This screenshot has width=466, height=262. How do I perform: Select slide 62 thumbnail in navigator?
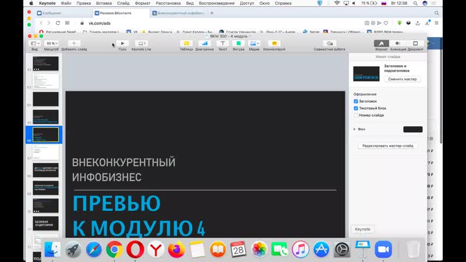(x=45, y=63)
